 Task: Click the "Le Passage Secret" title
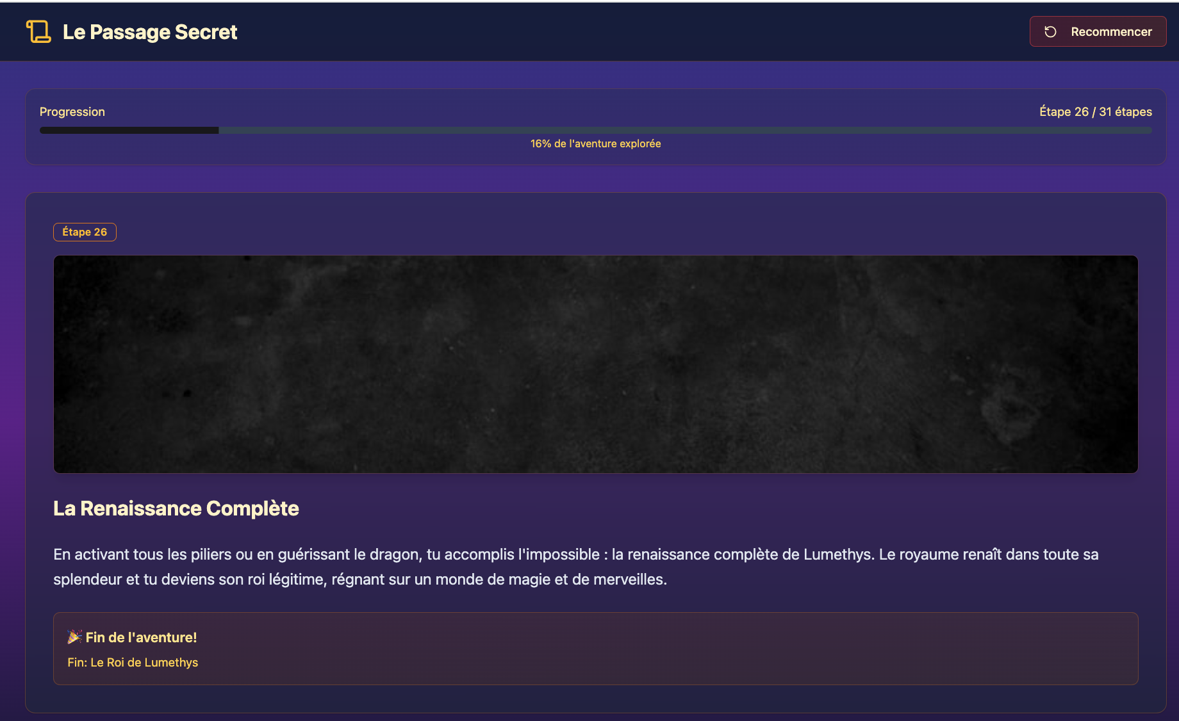click(150, 32)
